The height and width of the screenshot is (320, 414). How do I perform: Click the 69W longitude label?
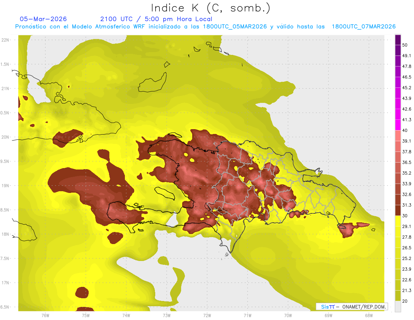click(328, 316)
